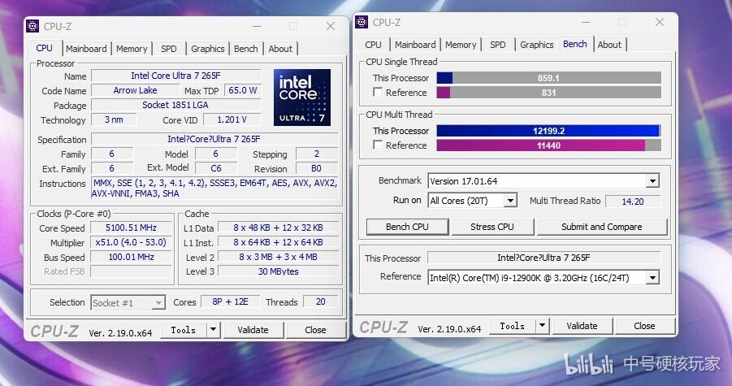This screenshot has height=386, width=732.
Task: Click the Core Speed value 5100.51 MHz
Action: pos(131,228)
